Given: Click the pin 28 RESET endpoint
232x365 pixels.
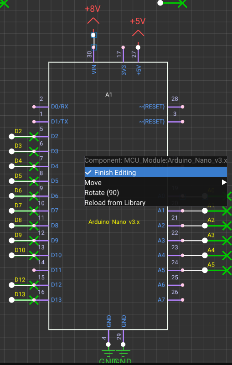Looking at the screenshot, I should tap(183, 107).
